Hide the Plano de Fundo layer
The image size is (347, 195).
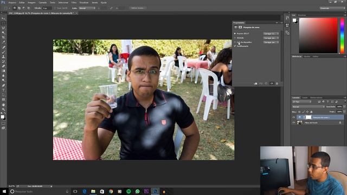294,123
